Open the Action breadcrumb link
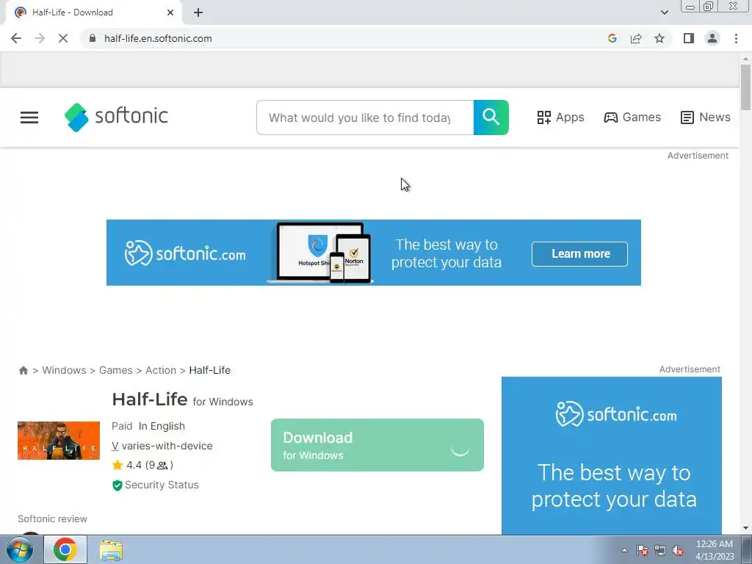Image resolution: width=752 pixels, height=564 pixels. tap(161, 370)
